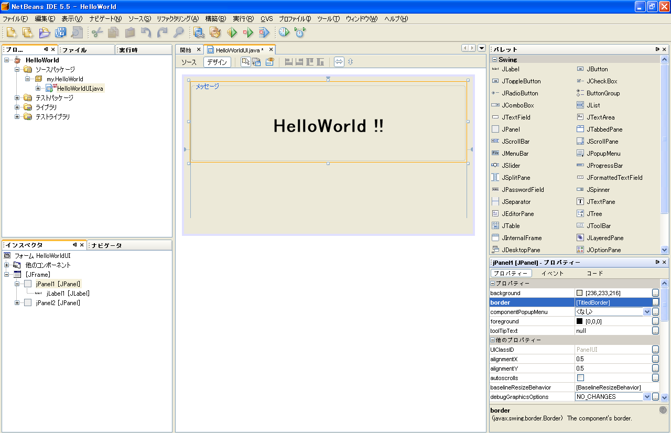The width and height of the screenshot is (671, 433).
Task: Click the Open Project folder icon
Action: pyautogui.click(x=45, y=33)
